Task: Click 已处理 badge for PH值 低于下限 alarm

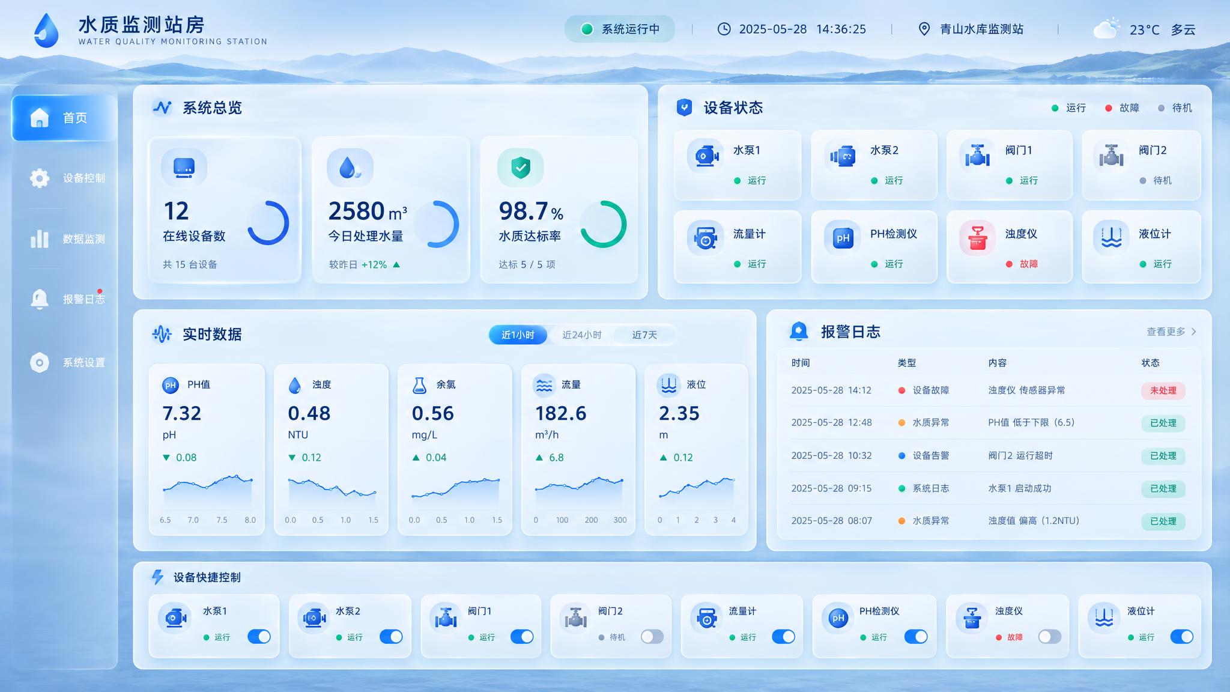Action: [x=1163, y=423]
